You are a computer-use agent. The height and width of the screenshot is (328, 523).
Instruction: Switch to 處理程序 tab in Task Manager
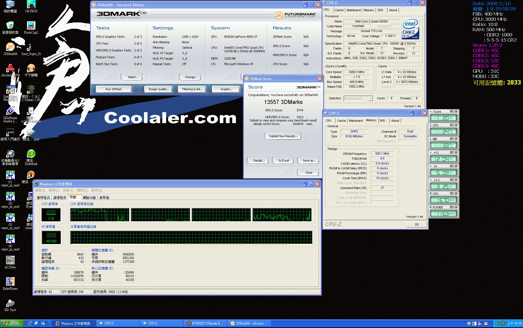click(60, 198)
